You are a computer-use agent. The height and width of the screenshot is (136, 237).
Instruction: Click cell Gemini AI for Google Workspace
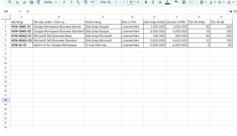[59, 45]
